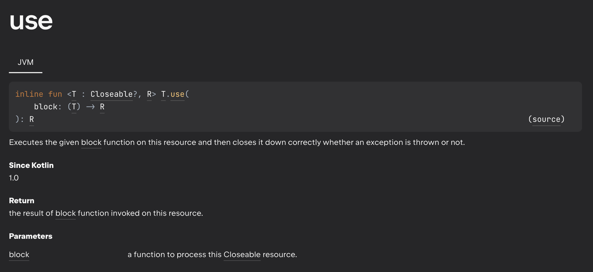Click orange 'use' function name in signature
Screen dimensions: 593x272
177,94
